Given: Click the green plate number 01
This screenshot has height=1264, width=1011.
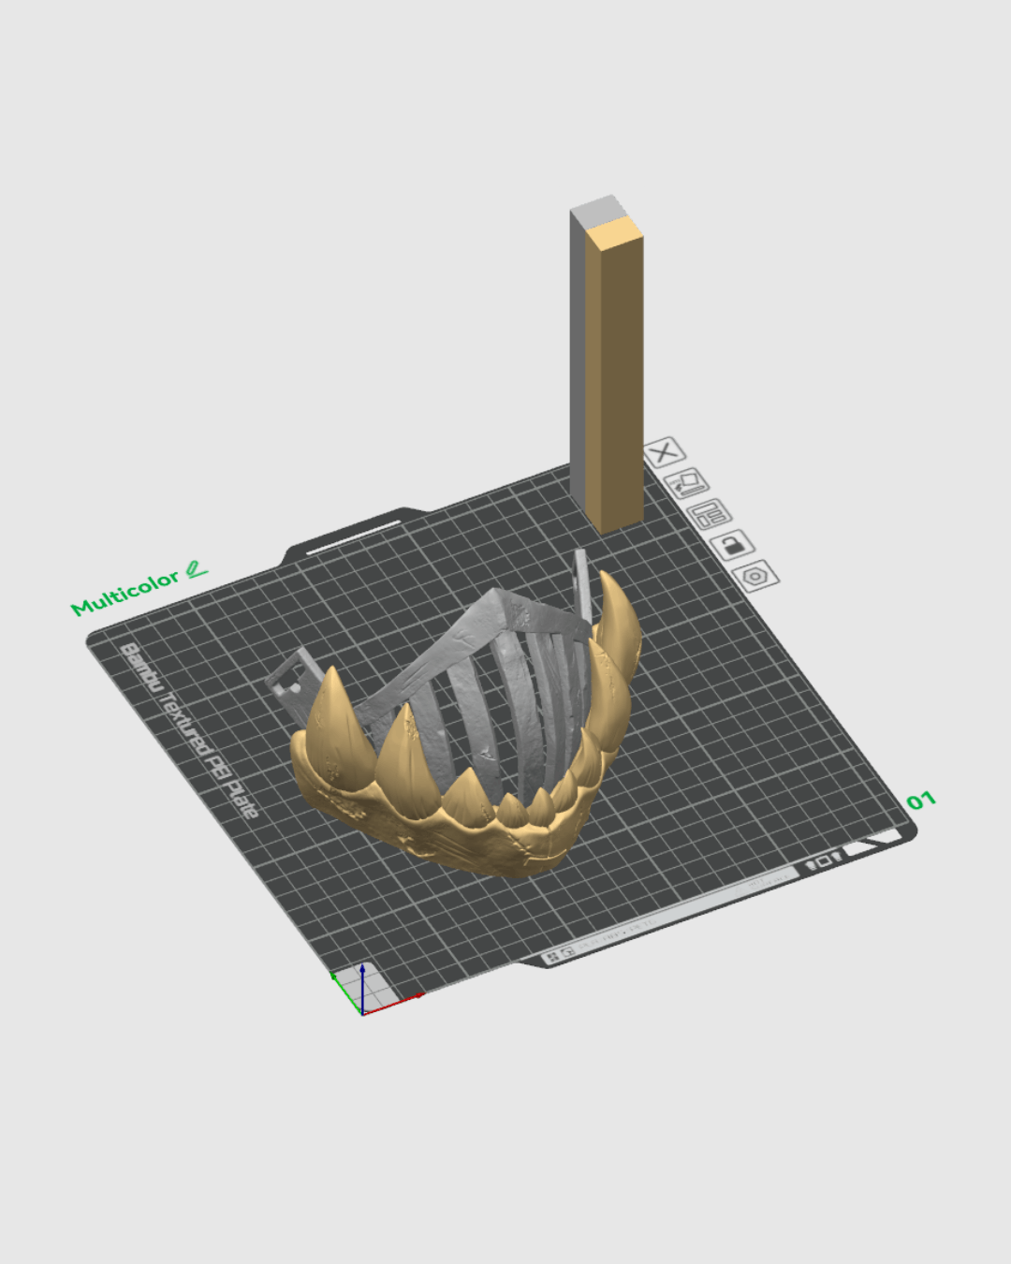Looking at the screenshot, I should (x=920, y=801).
